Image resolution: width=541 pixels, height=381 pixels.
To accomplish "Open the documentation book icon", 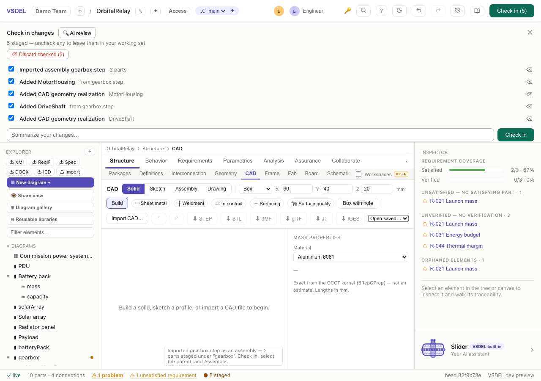I will 477,11.
